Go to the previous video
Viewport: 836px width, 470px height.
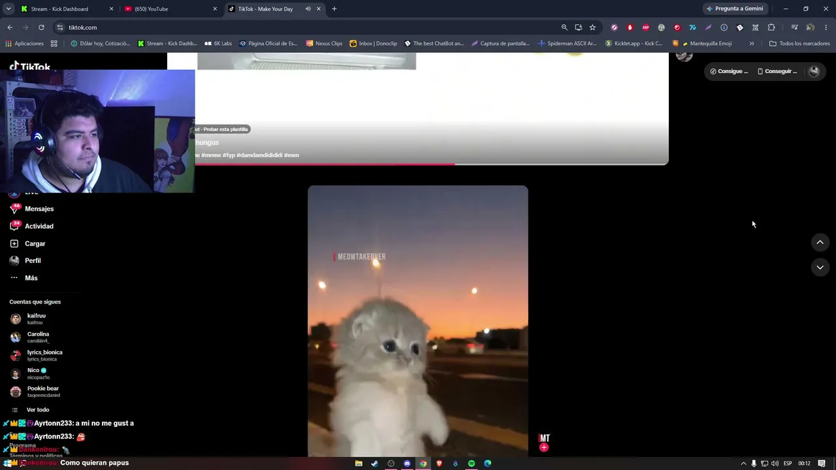[820, 243]
